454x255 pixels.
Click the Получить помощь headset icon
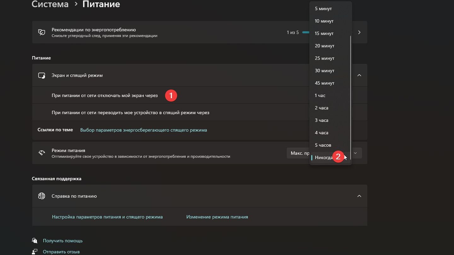pos(35,241)
